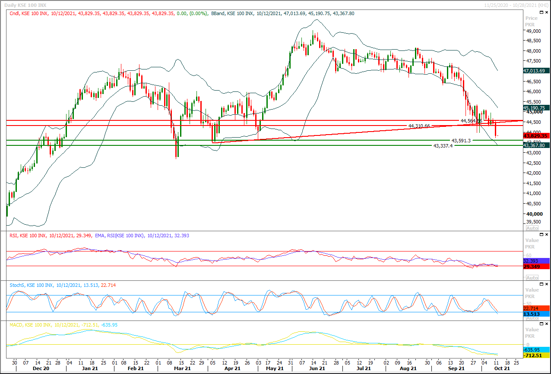551x374 pixels.
Task: Click the 49,000 price axis tick
Action: pos(533,31)
